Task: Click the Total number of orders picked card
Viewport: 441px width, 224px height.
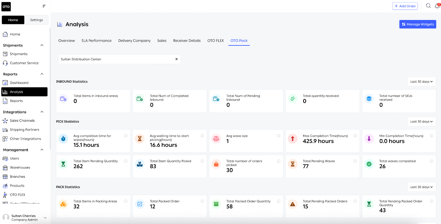Action: click(x=246, y=166)
